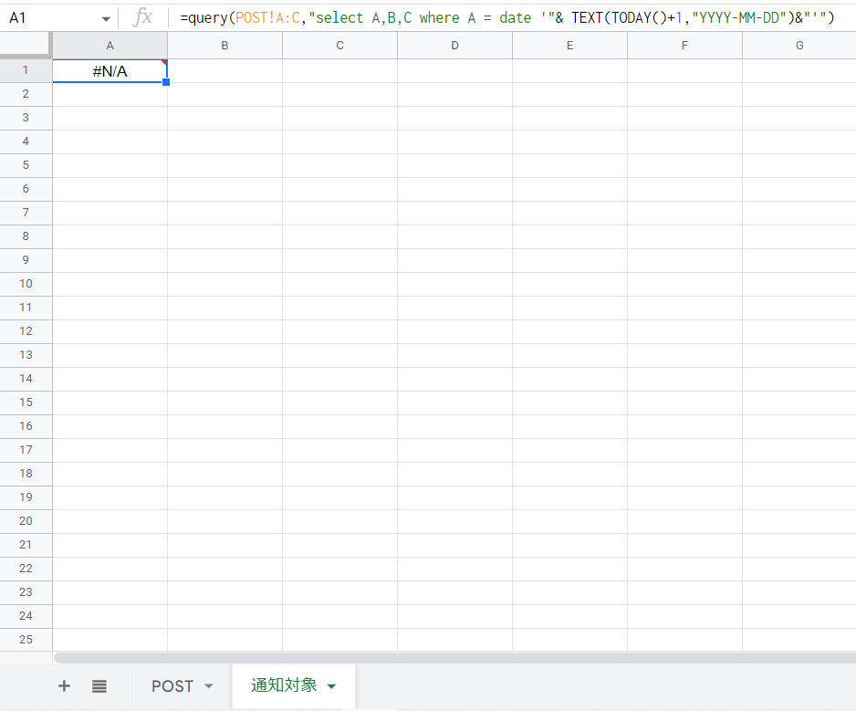
Task: Select column D header
Action: 454,46
